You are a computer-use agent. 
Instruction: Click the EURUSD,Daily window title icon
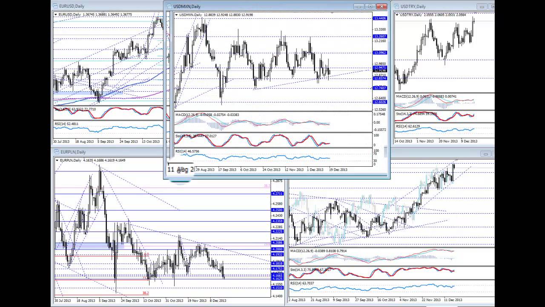55,6
